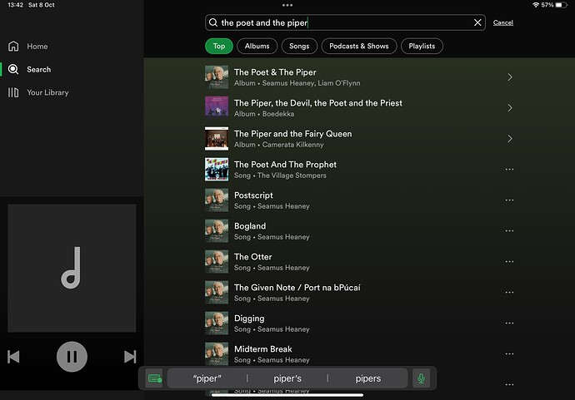Screen dimensions: 575x400
Task: Tap the three-dot multitasking menu at top
Action: click(x=287, y=5)
